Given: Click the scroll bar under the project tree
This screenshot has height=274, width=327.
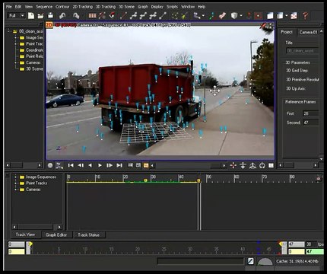Looking at the screenshot, I should point(24,165).
